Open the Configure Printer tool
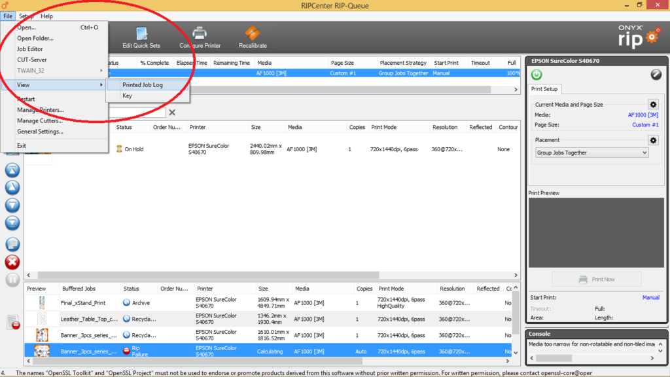Image resolution: width=670 pixels, height=377 pixels. 200,37
